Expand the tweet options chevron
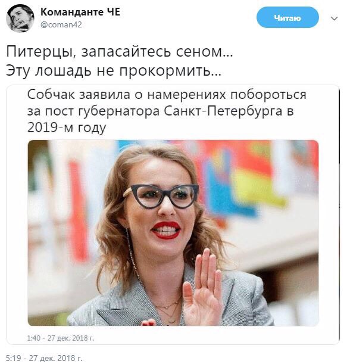The image size is (347, 364). tap(334, 18)
